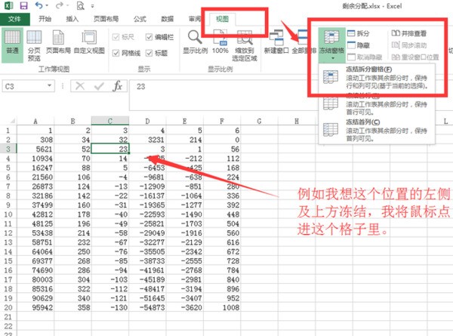The height and width of the screenshot is (336, 453).
Task: Click 拆分 window option
Action: pos(359,33)
